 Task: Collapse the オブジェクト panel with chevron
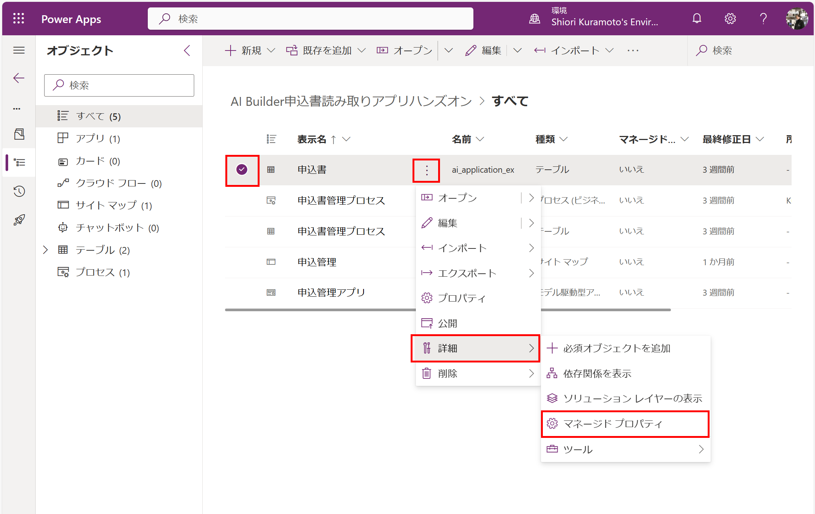(187, 51)
